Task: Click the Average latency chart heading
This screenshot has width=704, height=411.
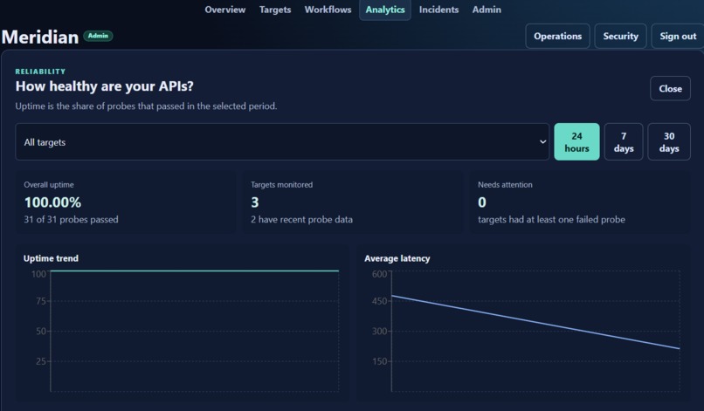Action: coord(397,258)
